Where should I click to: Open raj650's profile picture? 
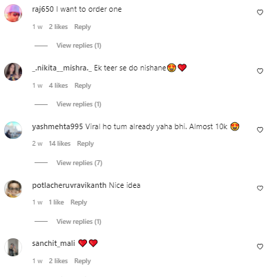click(x=13, y=13)
